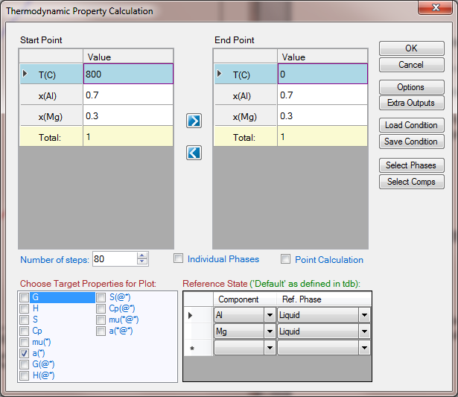Check the G target property box

point(25,297)
